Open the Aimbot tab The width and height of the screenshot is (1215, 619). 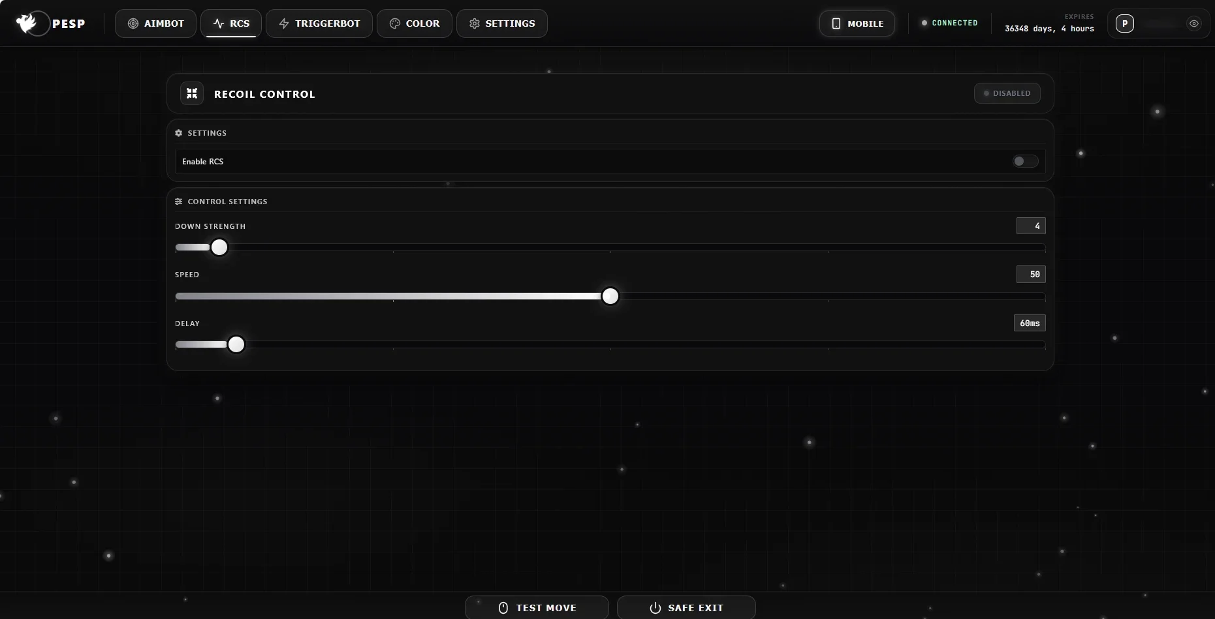click(x=155, y=23)
